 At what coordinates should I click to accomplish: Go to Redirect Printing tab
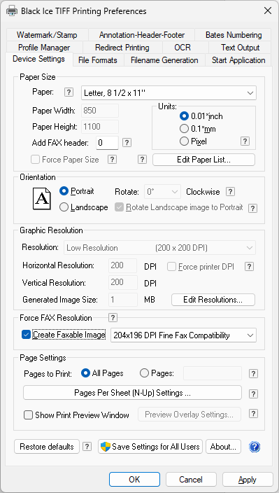pyautogui.click(x=122, y=48)
